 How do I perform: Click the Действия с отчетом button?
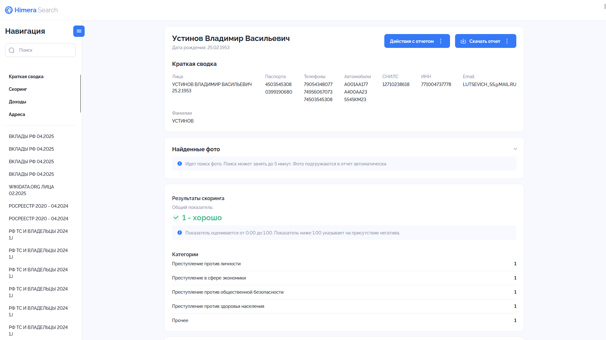(417, 41)
